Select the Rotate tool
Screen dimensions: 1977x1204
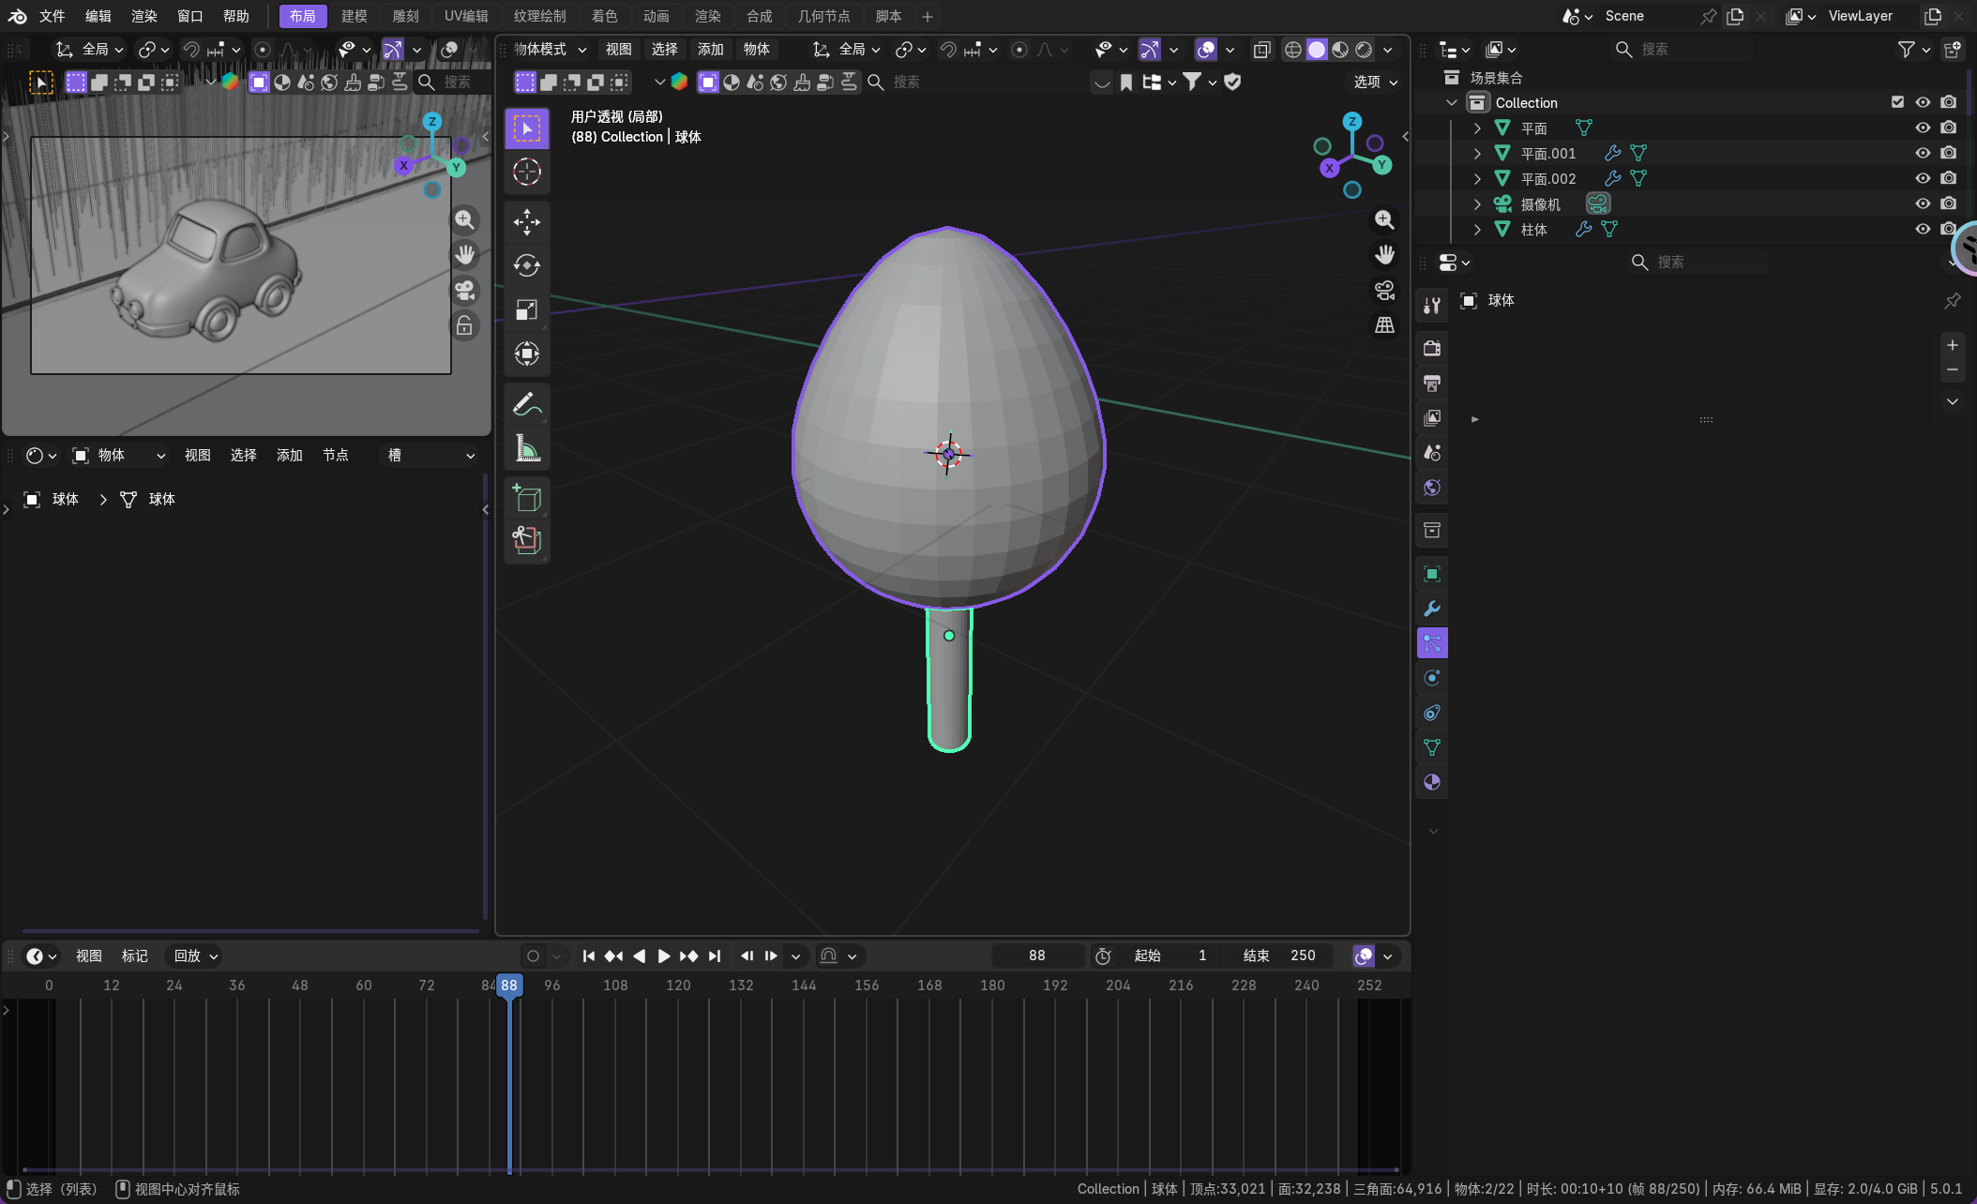[526, 265]
